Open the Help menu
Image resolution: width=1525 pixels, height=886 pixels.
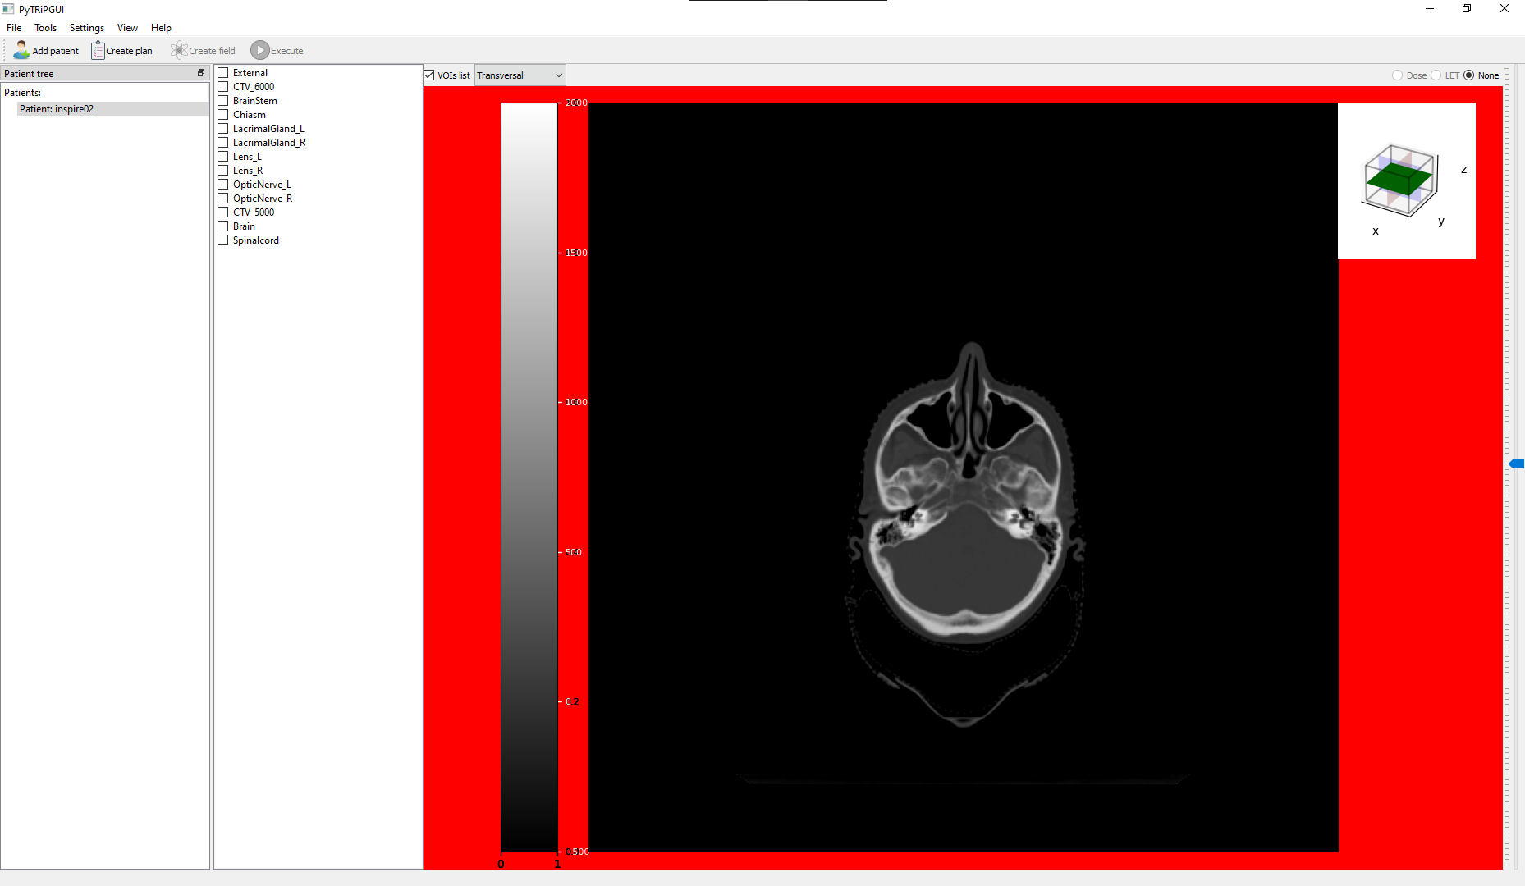tap(161, 27)
